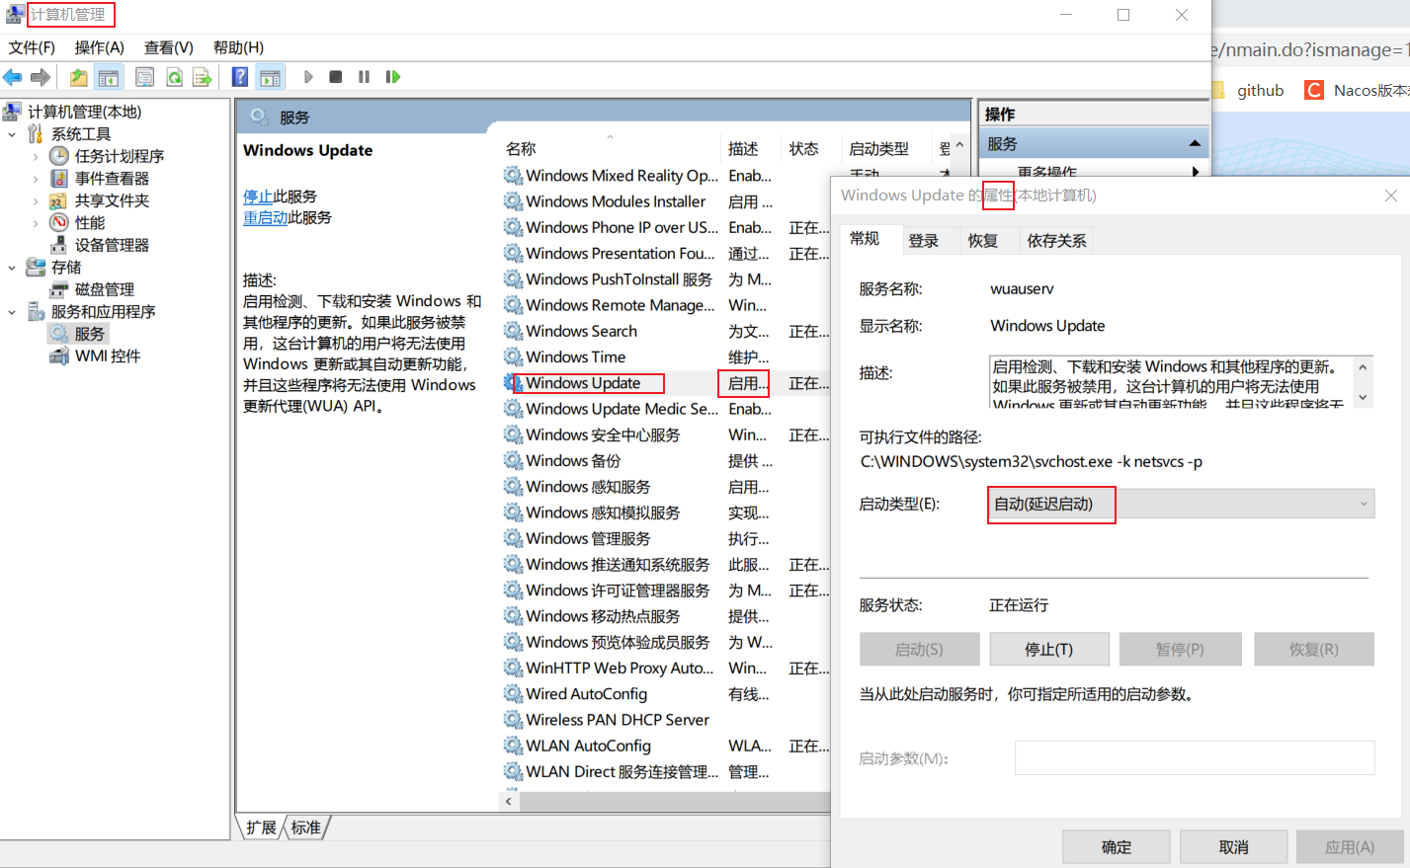1410x868 pixels.
Task: Click the Up one level folder icon
Action: 79,77
